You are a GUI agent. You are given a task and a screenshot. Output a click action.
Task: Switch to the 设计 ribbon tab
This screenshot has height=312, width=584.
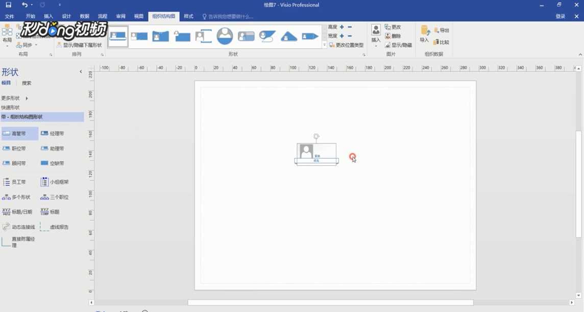coord(66,16)
